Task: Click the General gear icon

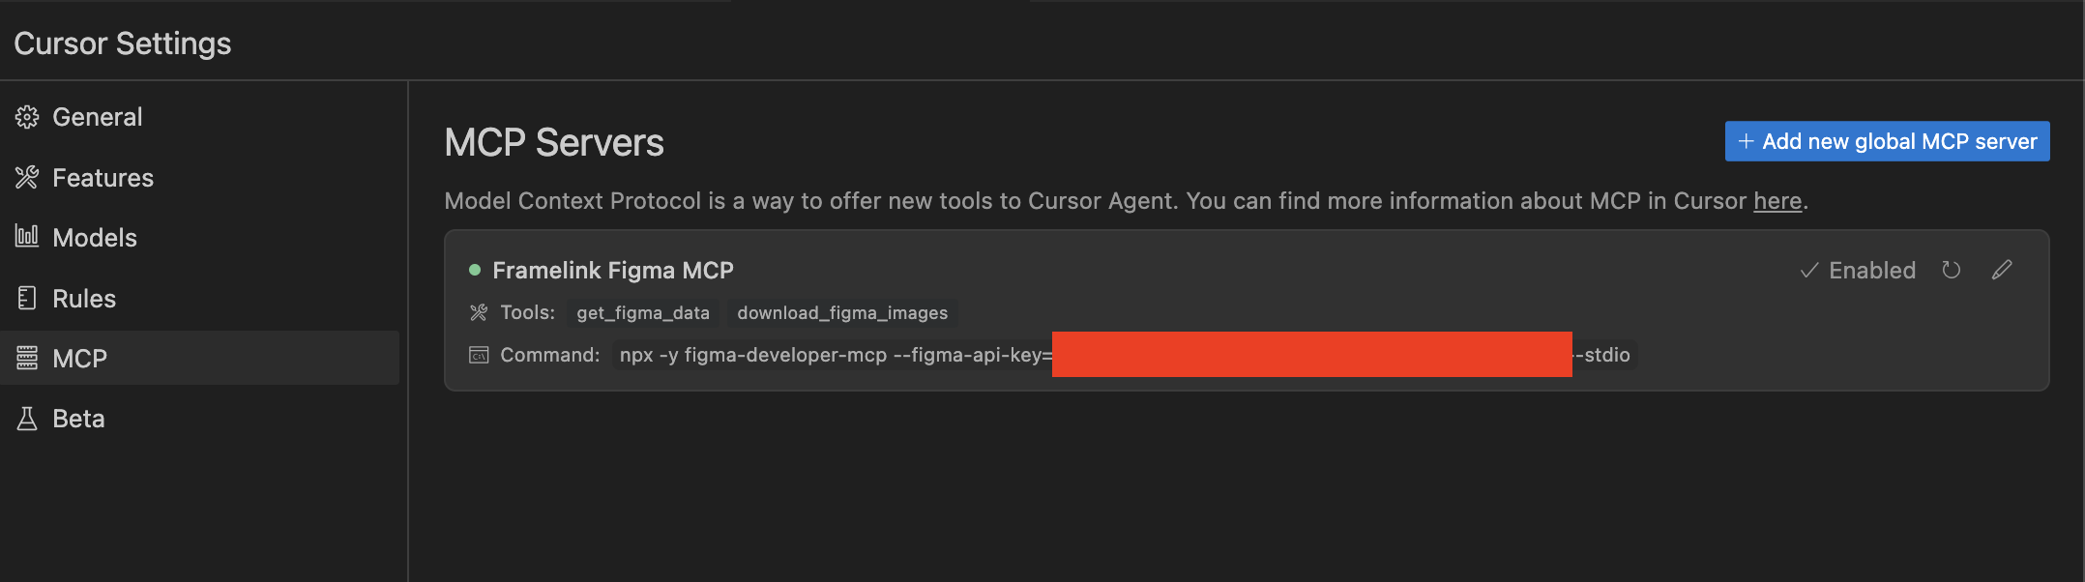Action: click(x=27, y=117)
